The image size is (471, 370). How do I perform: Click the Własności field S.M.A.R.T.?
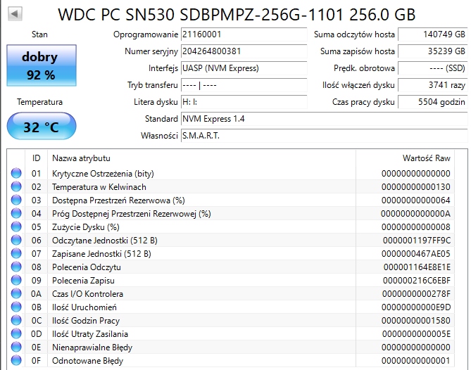click(324, 136)
